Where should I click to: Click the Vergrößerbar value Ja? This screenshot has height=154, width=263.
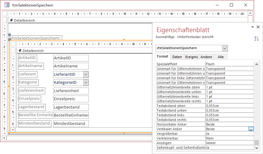tap(230, 134)
